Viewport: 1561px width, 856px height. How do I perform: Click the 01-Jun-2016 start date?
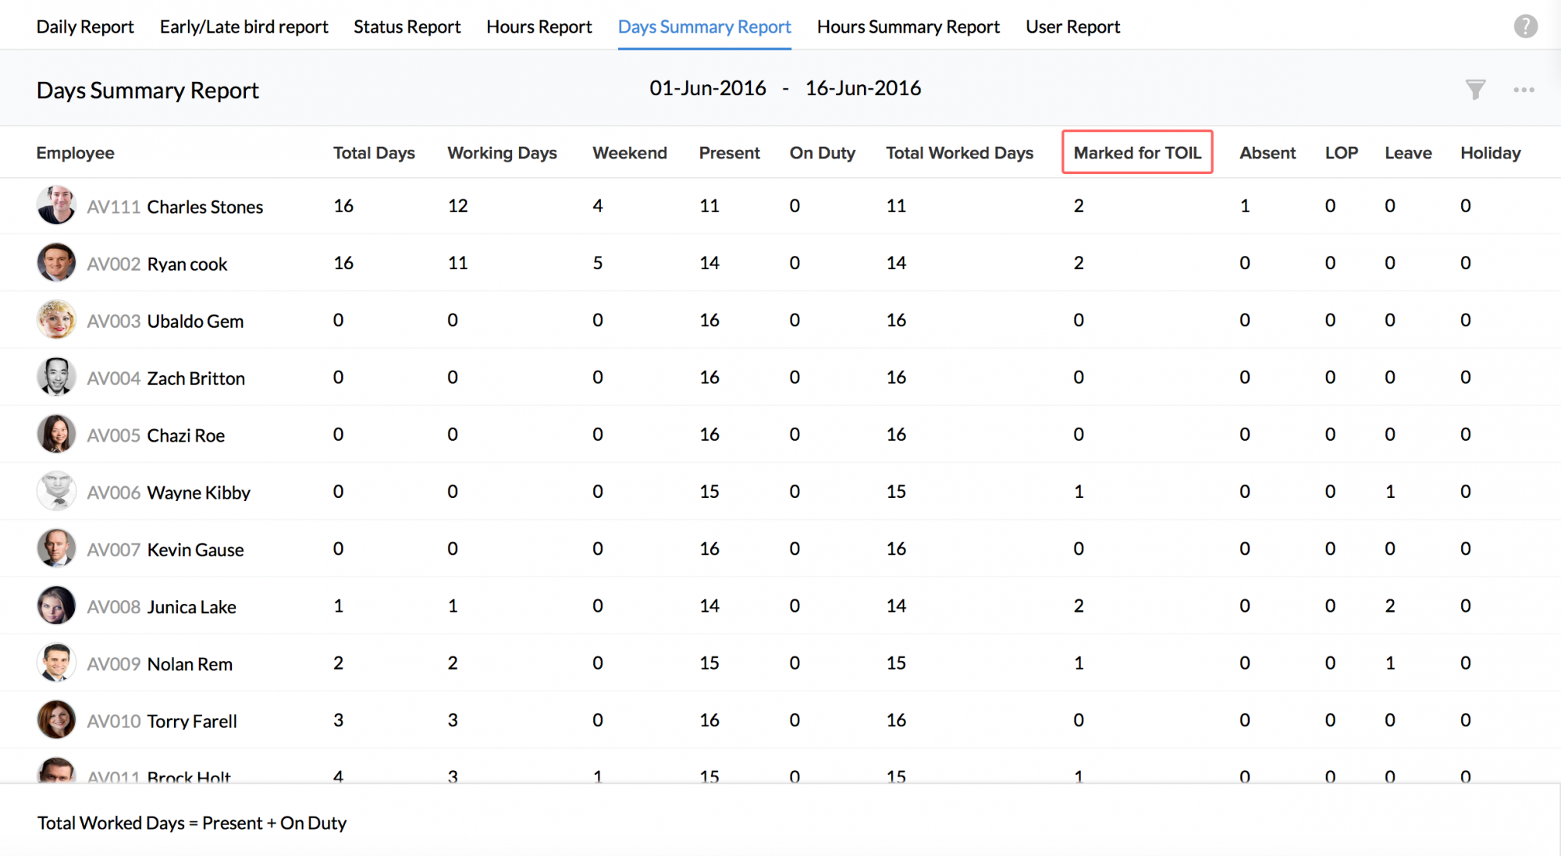[x=707, y=88]
